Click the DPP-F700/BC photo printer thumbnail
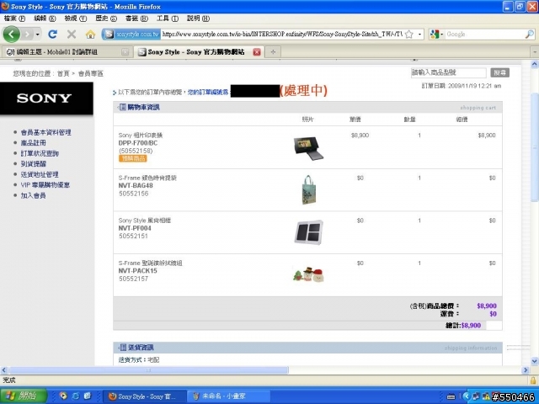Image resolution: width=539 pixels, height=404 pixels. [x=308, y=148]
